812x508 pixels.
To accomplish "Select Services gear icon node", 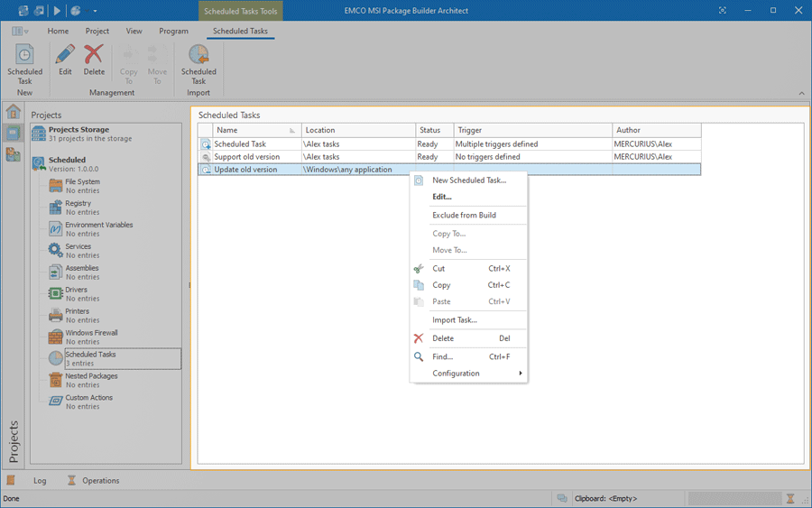I will coord(55,250).
